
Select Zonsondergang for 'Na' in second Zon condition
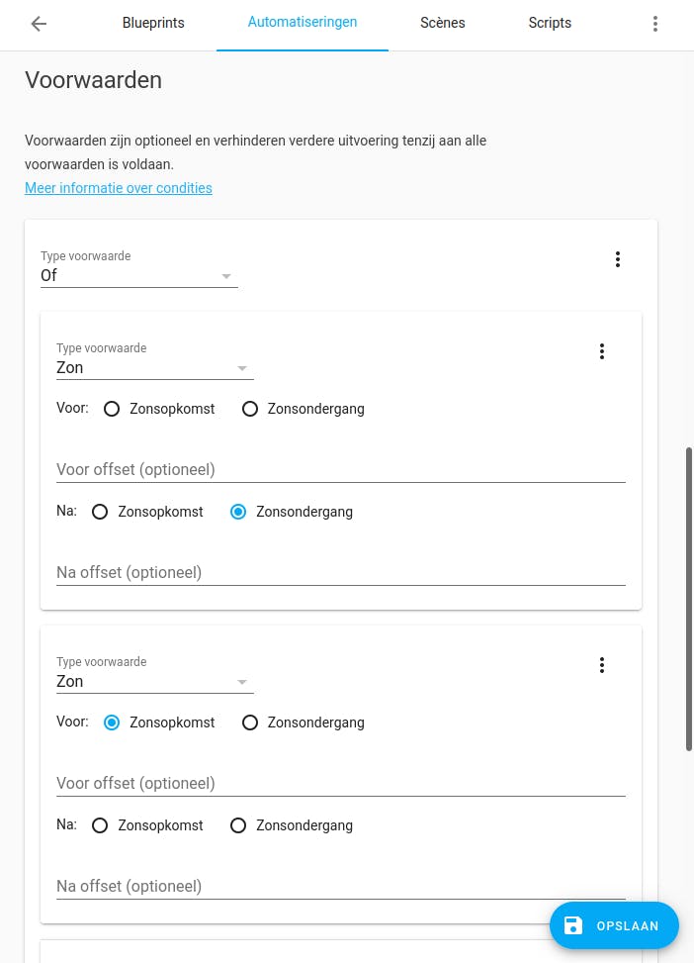pos(238,825)
